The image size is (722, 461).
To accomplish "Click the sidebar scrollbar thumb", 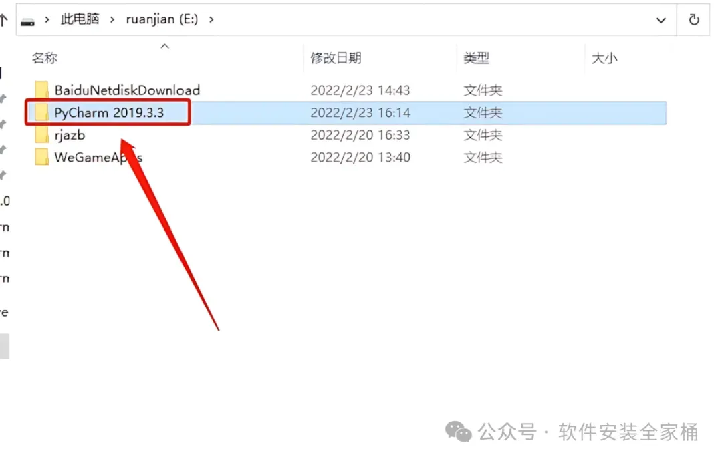I will point(4,346).
